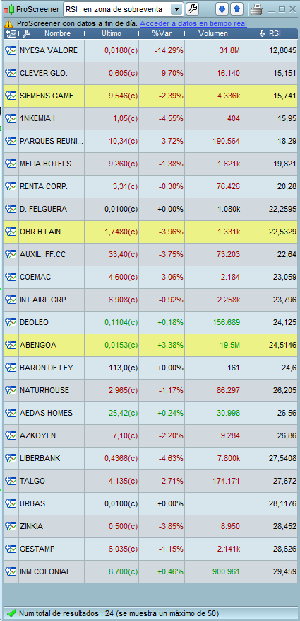Sort by the Ultimo column header
The image size is (300, 621).
112,34
